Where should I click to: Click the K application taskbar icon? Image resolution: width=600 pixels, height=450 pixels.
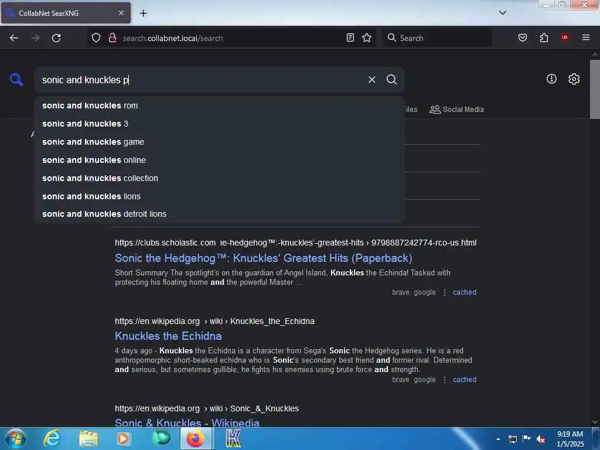point(233,438)
